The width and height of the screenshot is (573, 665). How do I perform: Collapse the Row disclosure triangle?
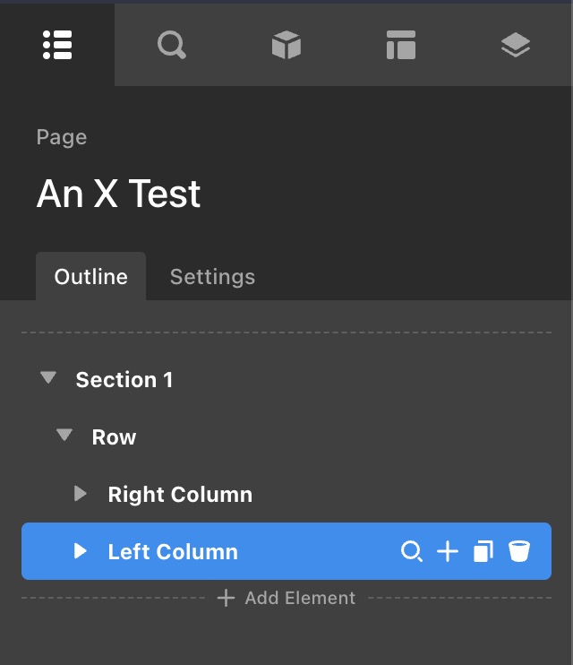tap(64, 436)
